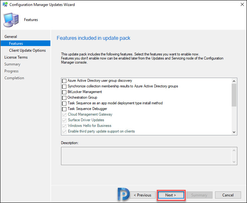Image resolution: width=247 pixels, height=203 pixels.
Task: Enable Azure Active Directory user group discovery
Action: [64, 81]
